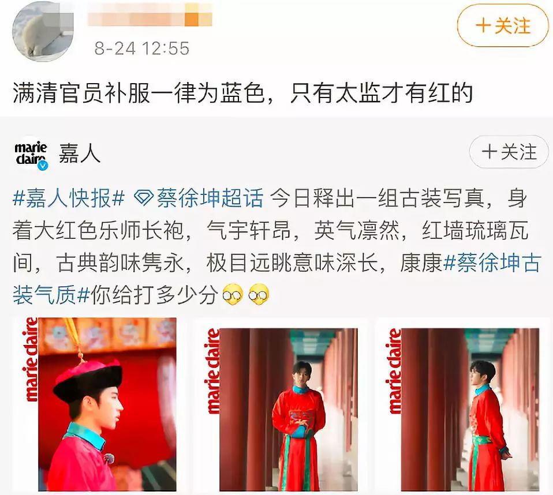Image resolution: width=553 pixels, height=495 pixels.
Task: Click the blurred username of poster
Action: (150, 15)
